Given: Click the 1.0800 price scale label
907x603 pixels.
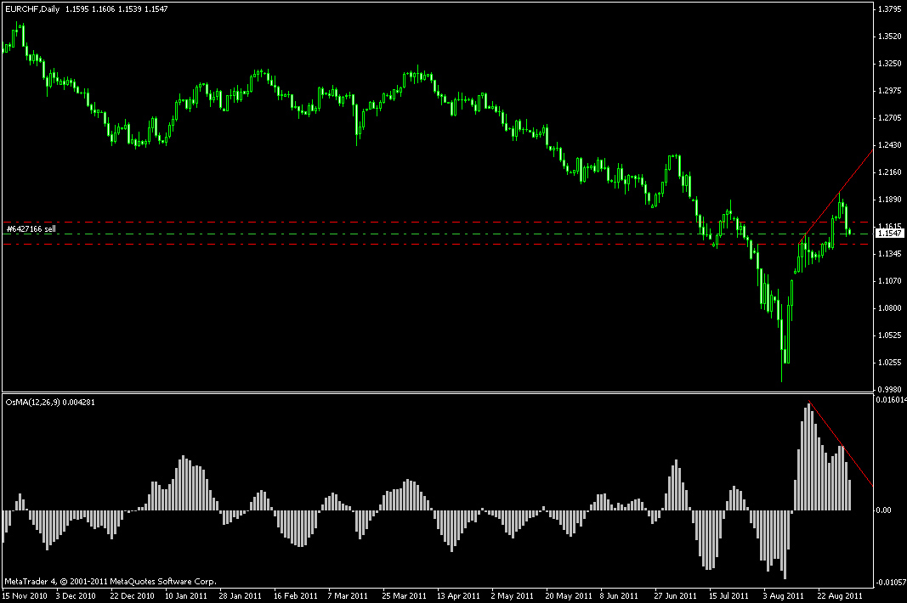Looking at the screenshot, I should tap(890, 307).
